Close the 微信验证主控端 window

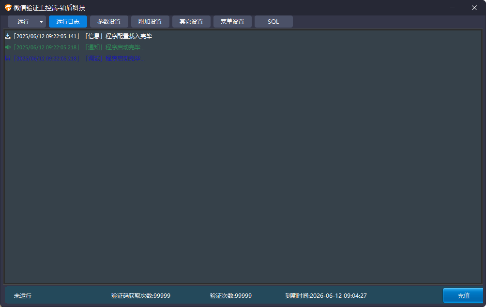coord(474,8)
